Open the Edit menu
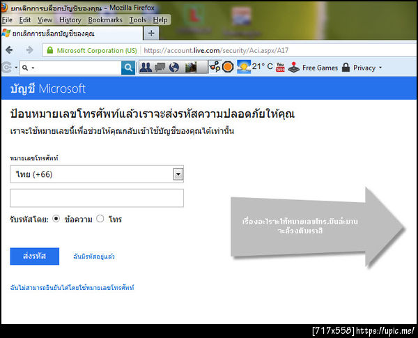Image resolution: width=418 pixels, height=338 pixels. (25, 20)
